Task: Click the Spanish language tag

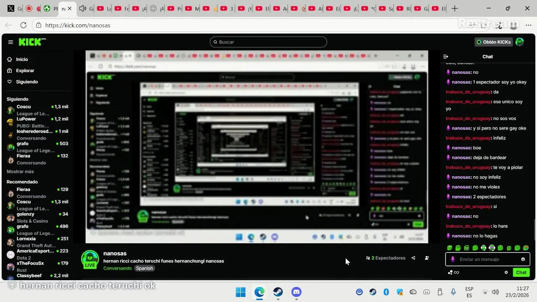Action: [x=144, y=268]
